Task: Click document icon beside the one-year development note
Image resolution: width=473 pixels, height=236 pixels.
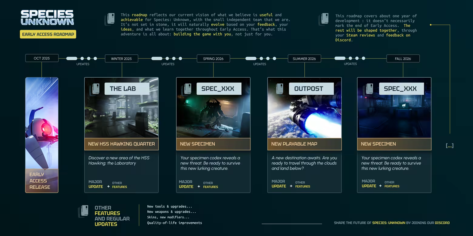Action: (x=324, y=19)
